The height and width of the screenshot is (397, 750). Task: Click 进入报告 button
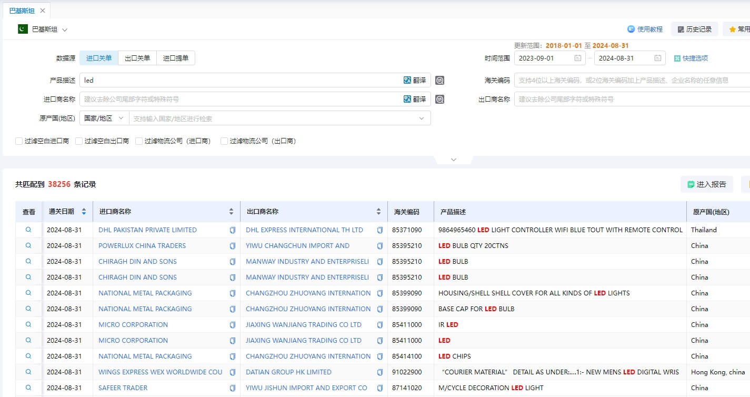click(x=706, y=184)
